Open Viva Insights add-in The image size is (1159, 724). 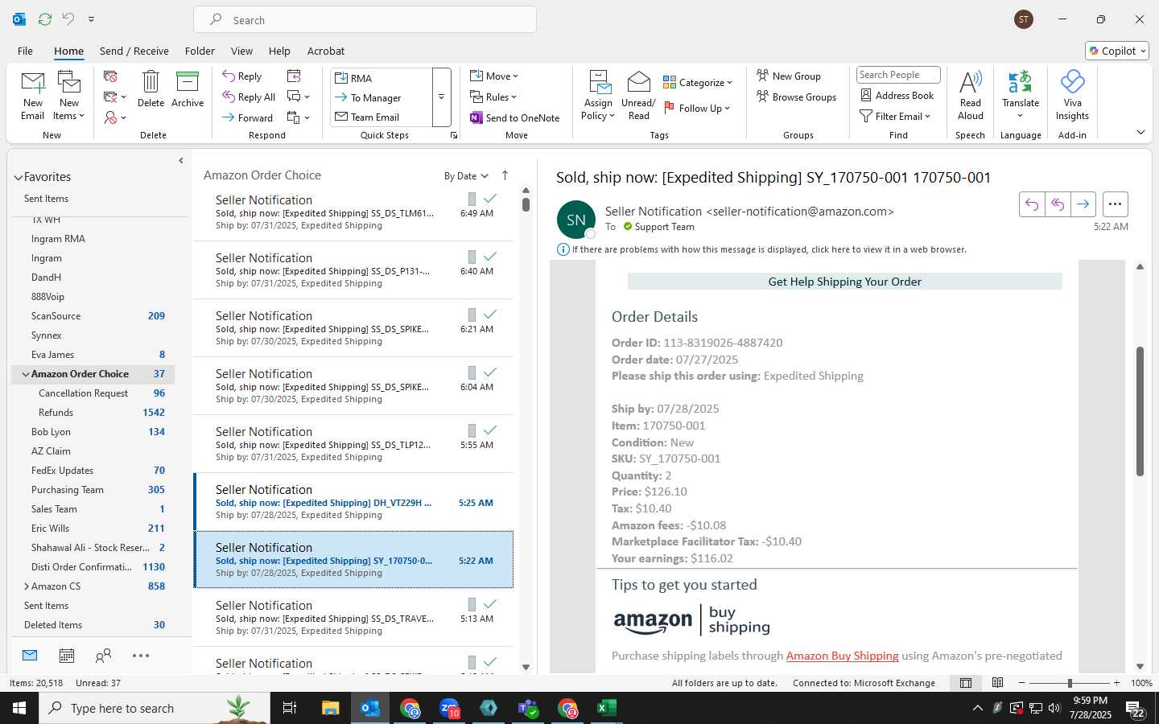coord(1072,96)
